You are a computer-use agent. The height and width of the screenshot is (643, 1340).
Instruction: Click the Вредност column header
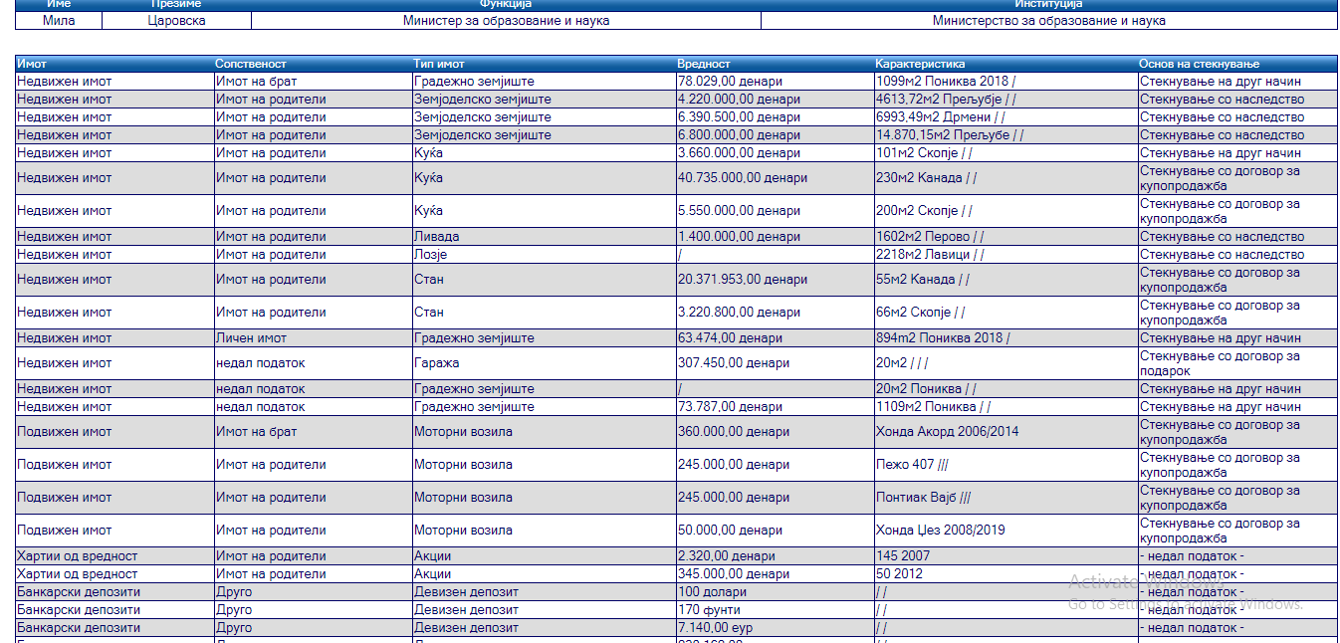704,64
